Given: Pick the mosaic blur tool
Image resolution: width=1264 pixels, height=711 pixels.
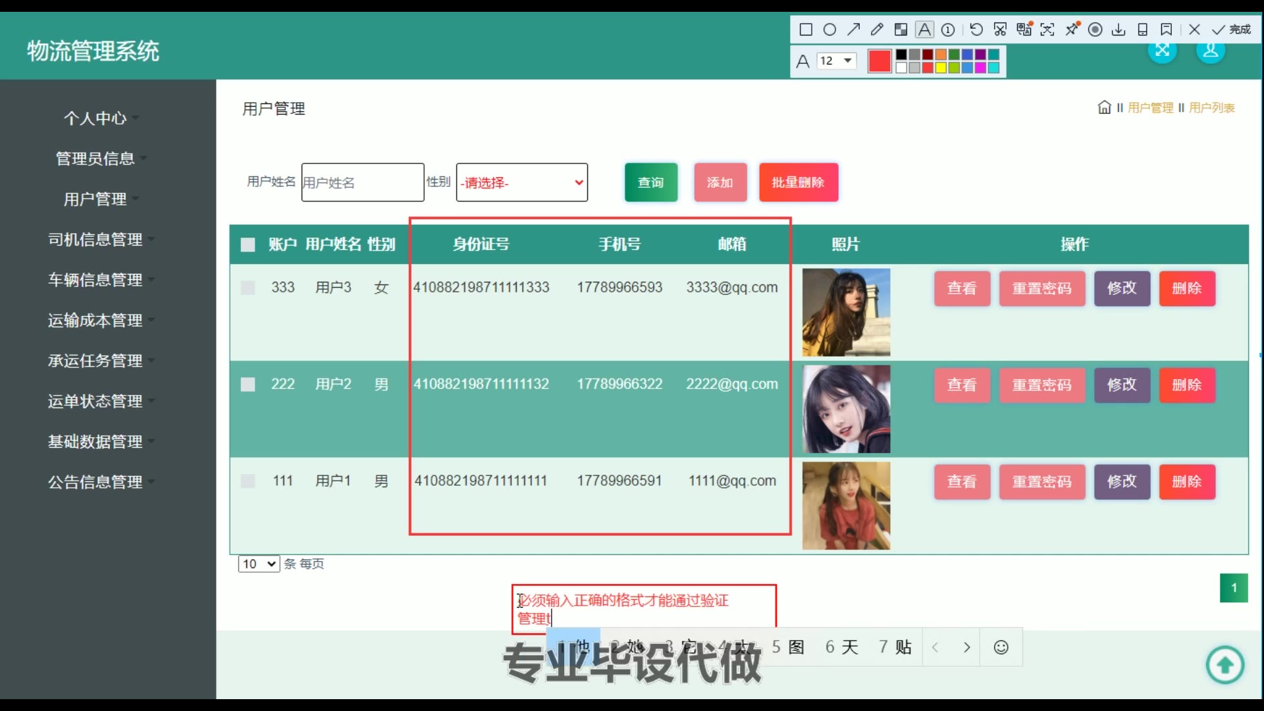Looking at the screenshot, I should (901, 30).
